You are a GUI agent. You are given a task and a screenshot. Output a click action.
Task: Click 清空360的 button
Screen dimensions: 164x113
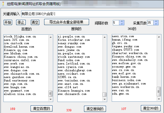[x=151, y=108]
